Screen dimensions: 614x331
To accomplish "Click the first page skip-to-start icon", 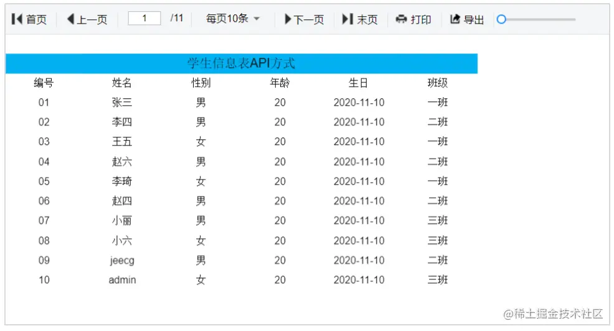I will tap(17, 19).
